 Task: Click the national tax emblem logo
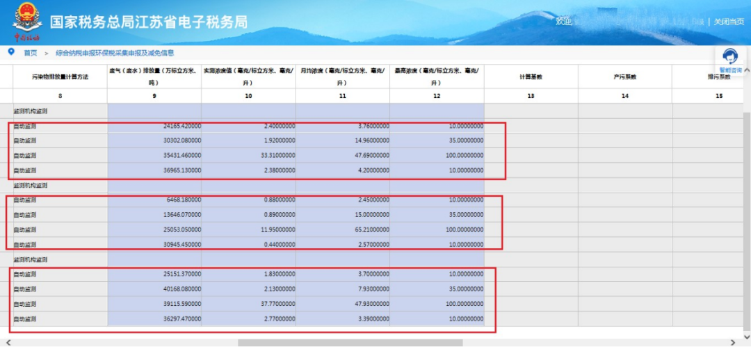click(x=26, y=21)
